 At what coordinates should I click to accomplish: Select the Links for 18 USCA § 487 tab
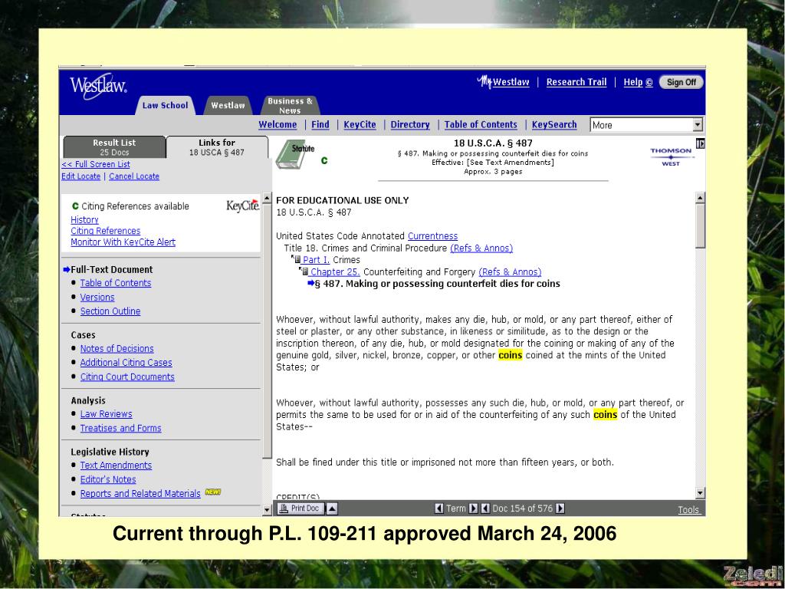[217, 147]
